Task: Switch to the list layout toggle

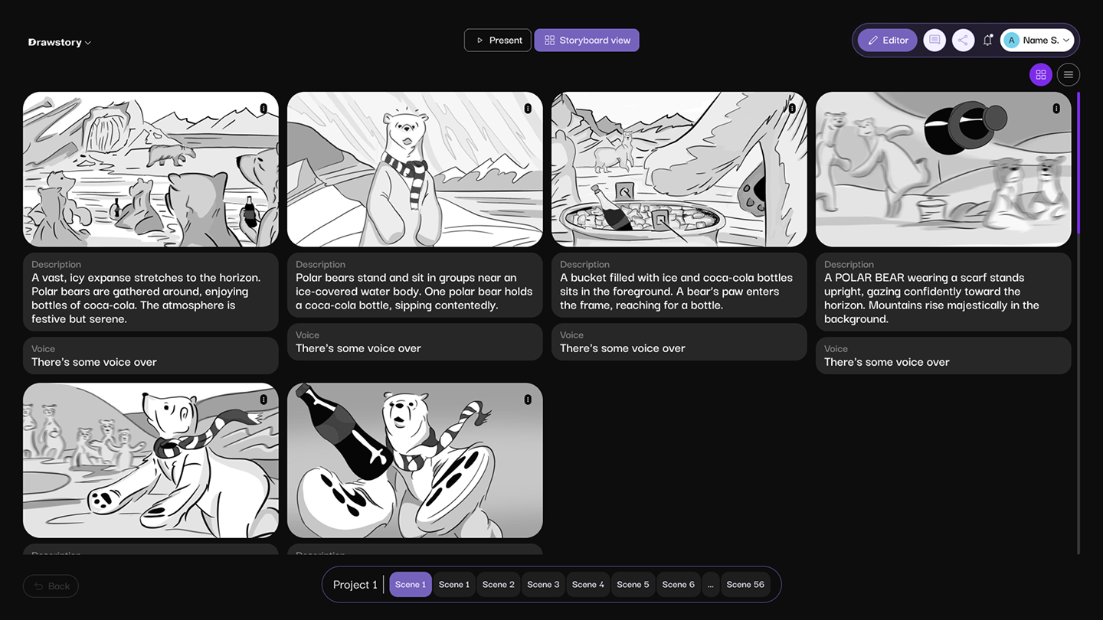Action: point(1069,74)
